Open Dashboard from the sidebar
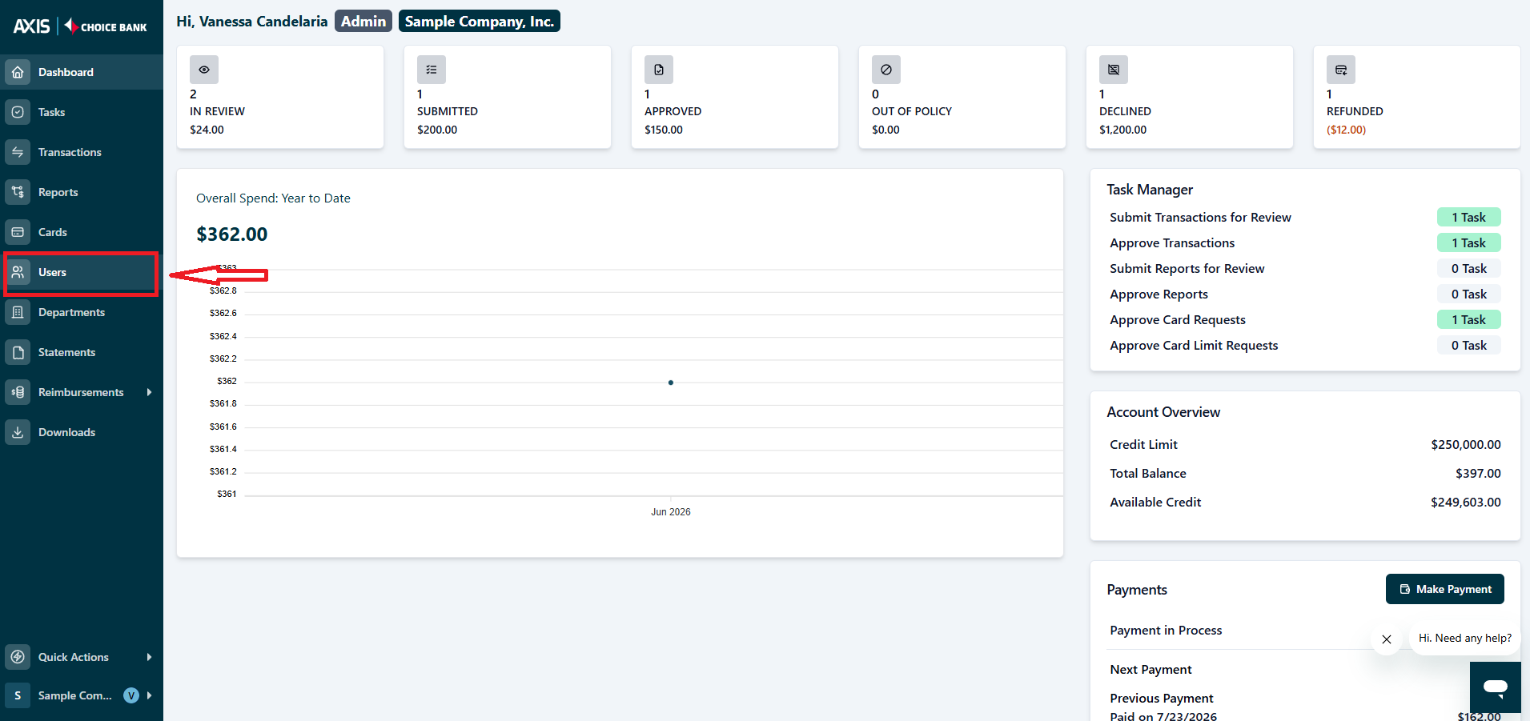The image size is (1530, 721). coord(82,72)
